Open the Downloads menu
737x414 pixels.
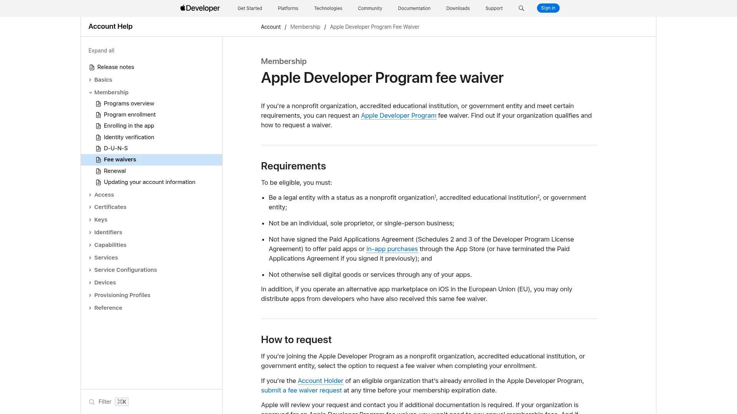(458, 8)
